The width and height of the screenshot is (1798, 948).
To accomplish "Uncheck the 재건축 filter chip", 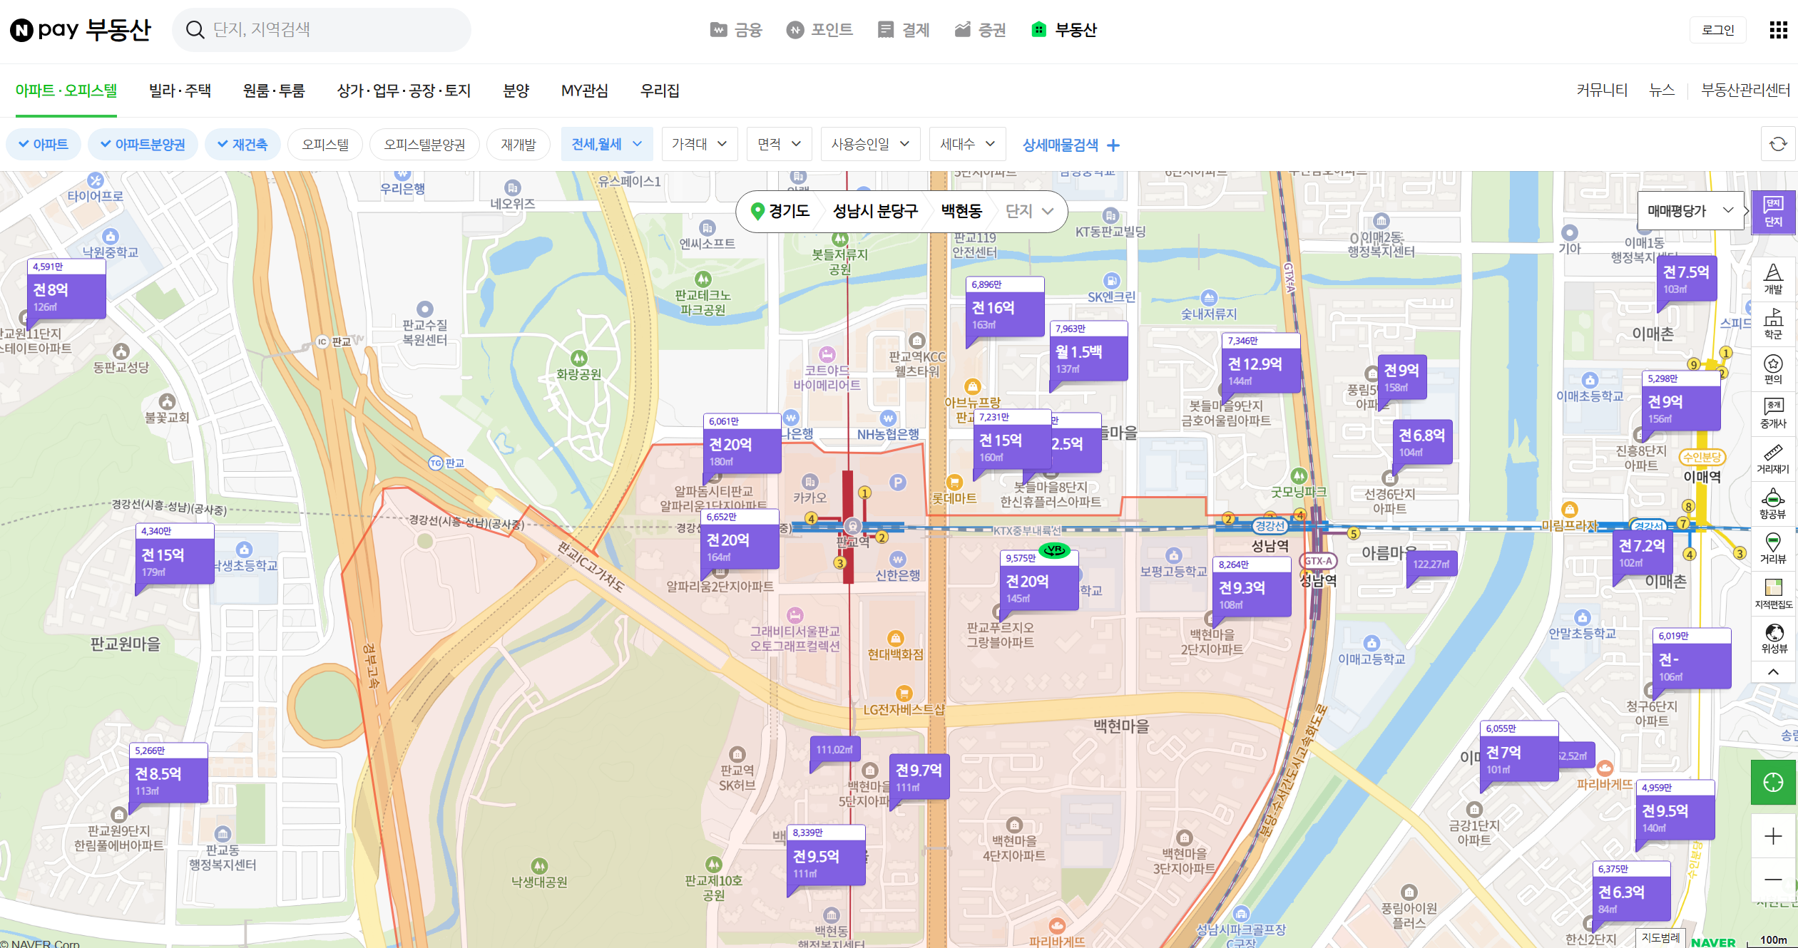I will tap(242, 145).
